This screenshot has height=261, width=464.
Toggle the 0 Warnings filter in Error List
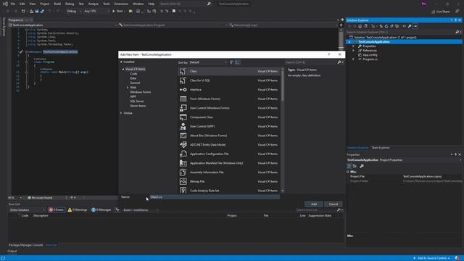click(78, 210)
